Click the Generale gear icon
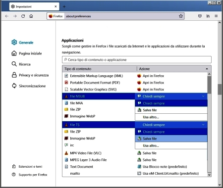Screen dimensions: 223x188 coord(14,43)
